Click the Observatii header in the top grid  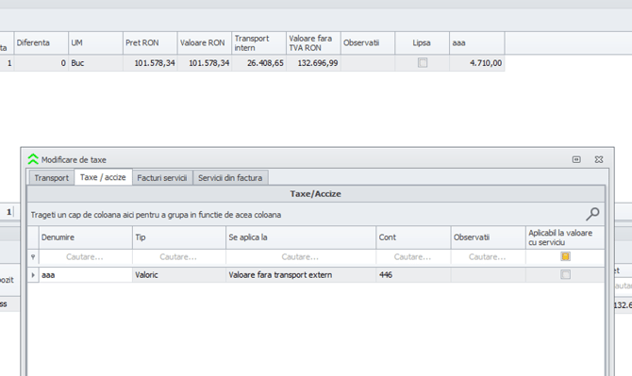coord(368,43)
